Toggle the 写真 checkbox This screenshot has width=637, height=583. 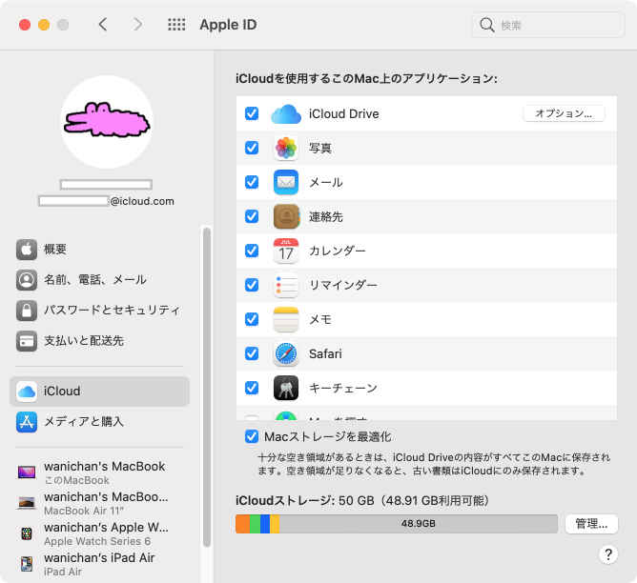(x=252, y=148)
